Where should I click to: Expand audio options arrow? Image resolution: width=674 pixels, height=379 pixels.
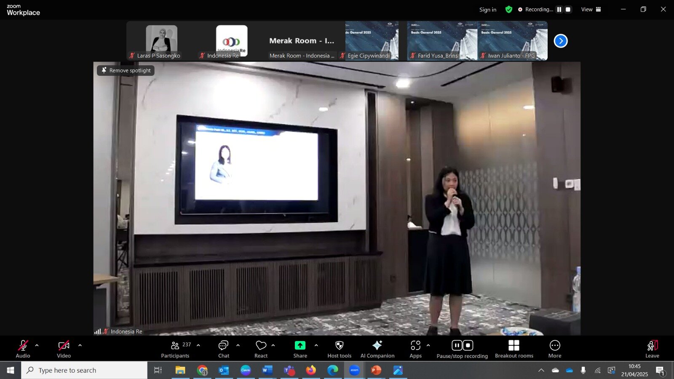(x=37, y=345)
